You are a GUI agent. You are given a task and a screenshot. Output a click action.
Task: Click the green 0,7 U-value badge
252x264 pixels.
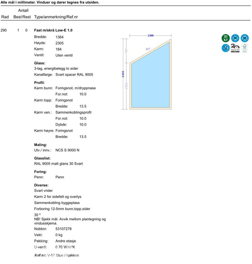point(226,38)
